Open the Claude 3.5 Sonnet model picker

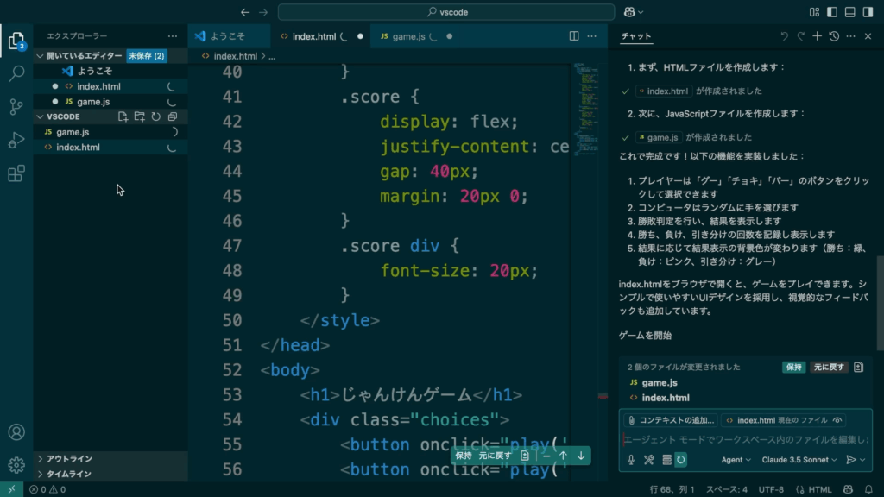(x=800, y=460)
